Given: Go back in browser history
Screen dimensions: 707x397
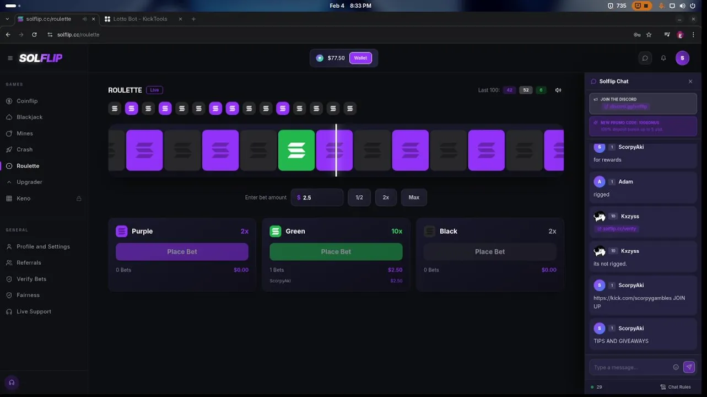Looking at the screenshot, I should (x=8, y=35).
